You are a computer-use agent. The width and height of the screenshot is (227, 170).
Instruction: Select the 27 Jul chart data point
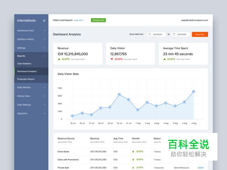coord(91,114)
